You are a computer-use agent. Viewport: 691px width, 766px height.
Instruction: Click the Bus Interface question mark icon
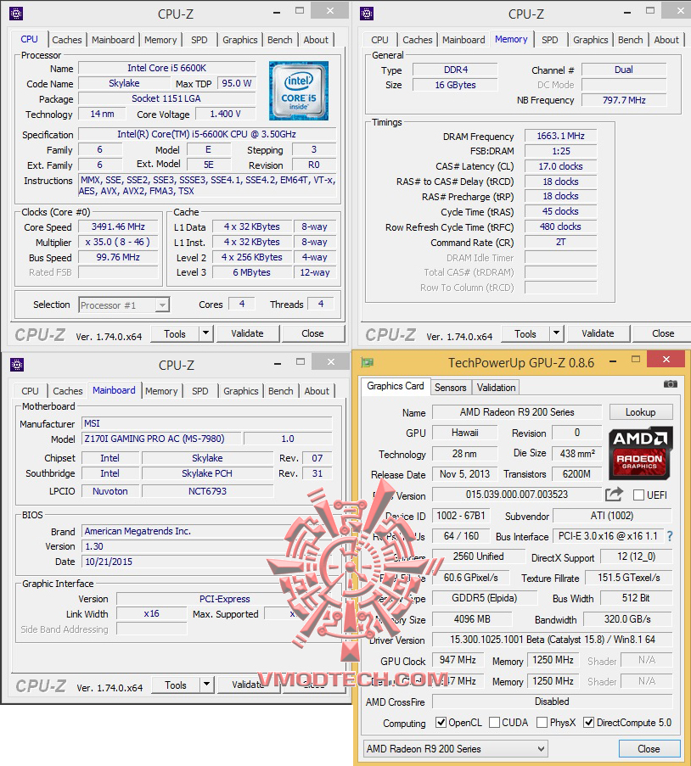click(x=670, y=536)
